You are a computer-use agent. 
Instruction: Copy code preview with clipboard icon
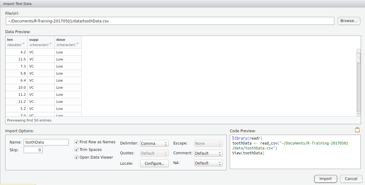coord(357,130)
